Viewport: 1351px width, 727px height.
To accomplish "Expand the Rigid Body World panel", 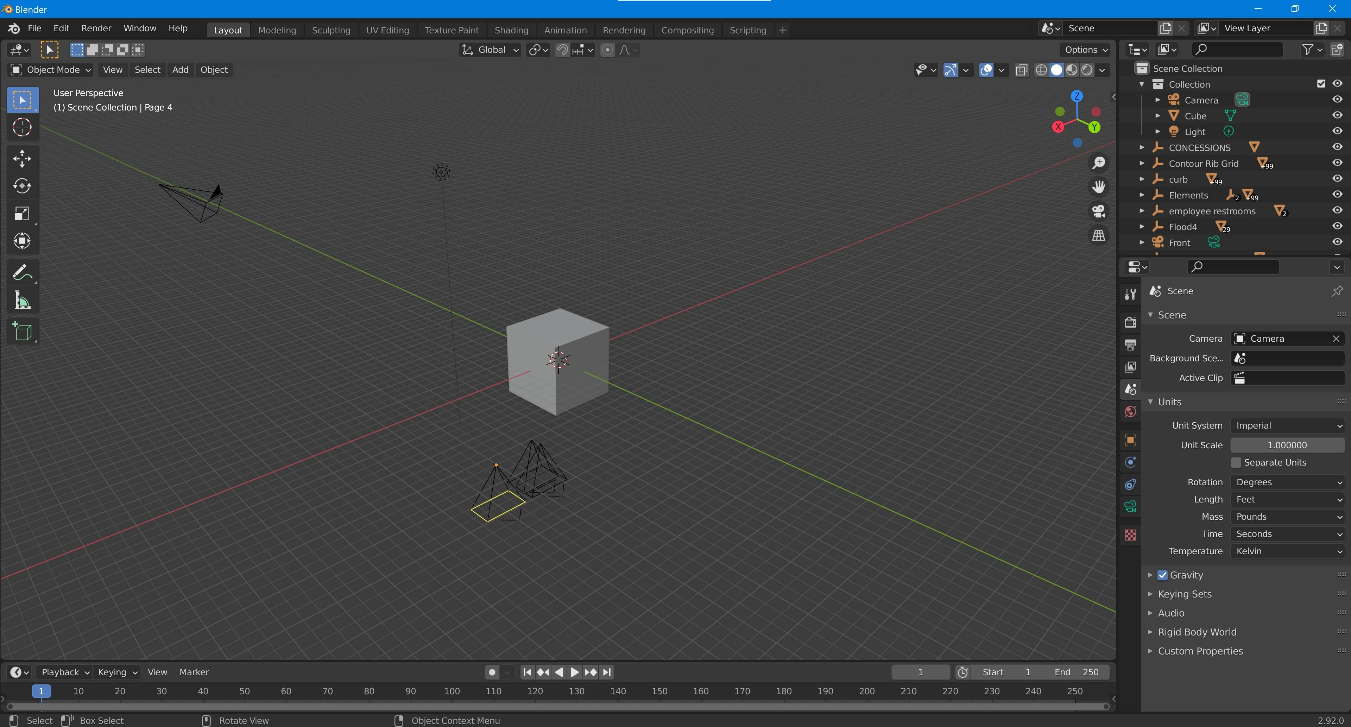I will (x=1197, y=632).
